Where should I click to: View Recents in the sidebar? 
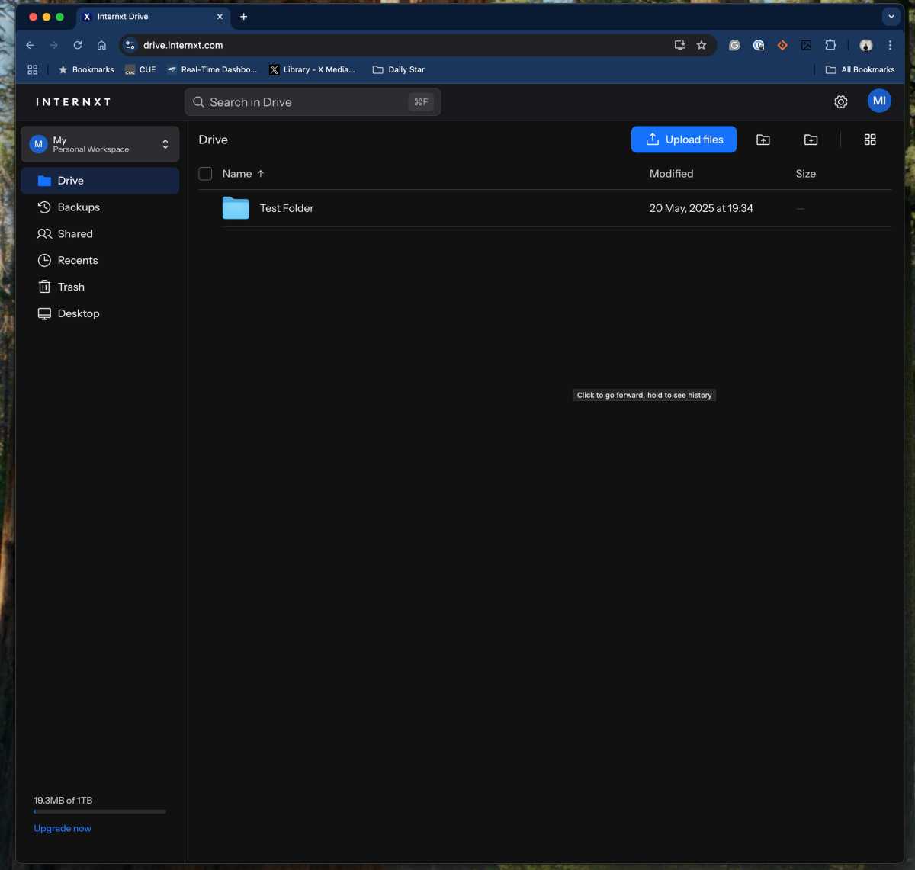pos(78,260)
